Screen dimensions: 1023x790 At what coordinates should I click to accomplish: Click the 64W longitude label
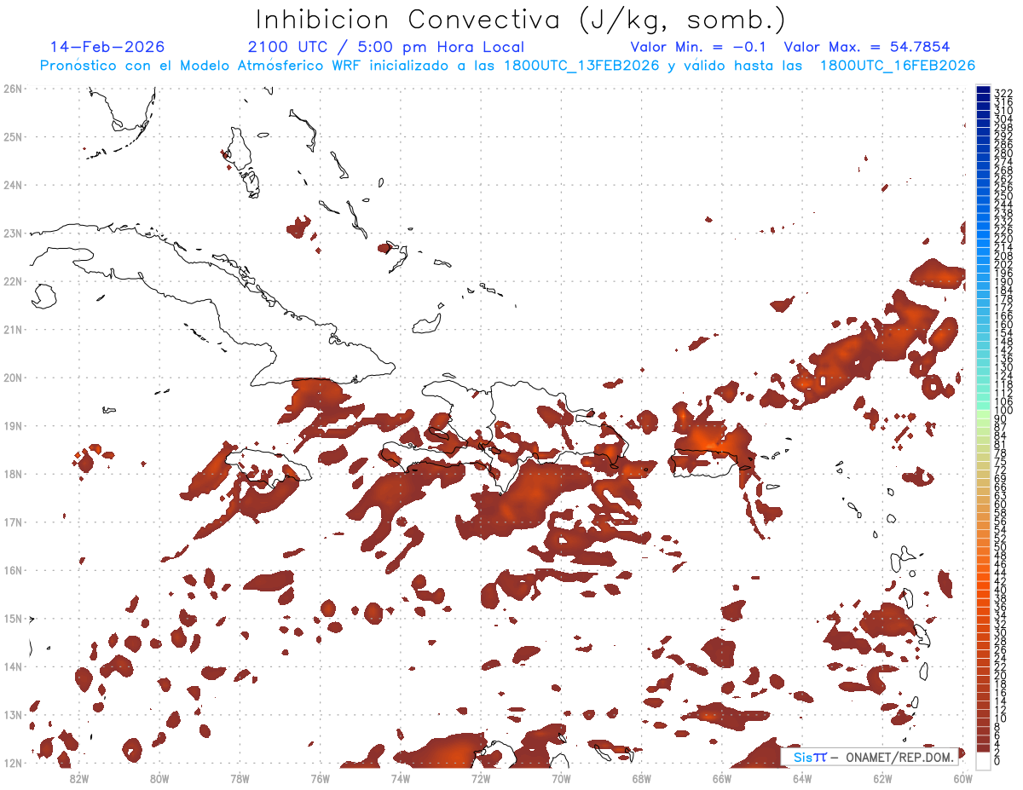802,778
